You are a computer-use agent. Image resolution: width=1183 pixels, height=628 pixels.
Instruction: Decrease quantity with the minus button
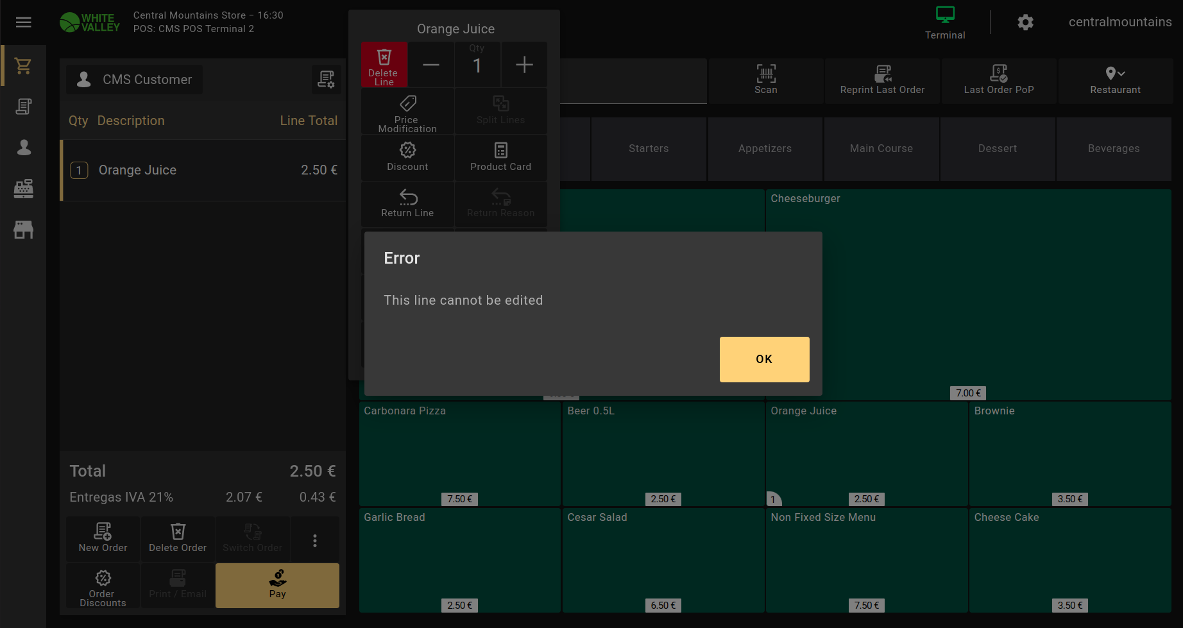click(x=431, y=65)
